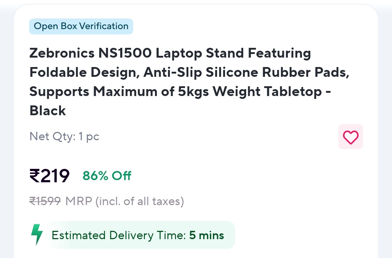Click the 1 pc quantity value

[89, 137]
